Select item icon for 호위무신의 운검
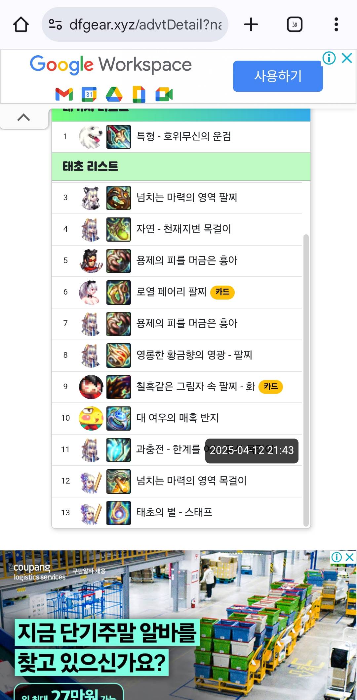Viewport: 357px width, 700px height. coord(119,137)
